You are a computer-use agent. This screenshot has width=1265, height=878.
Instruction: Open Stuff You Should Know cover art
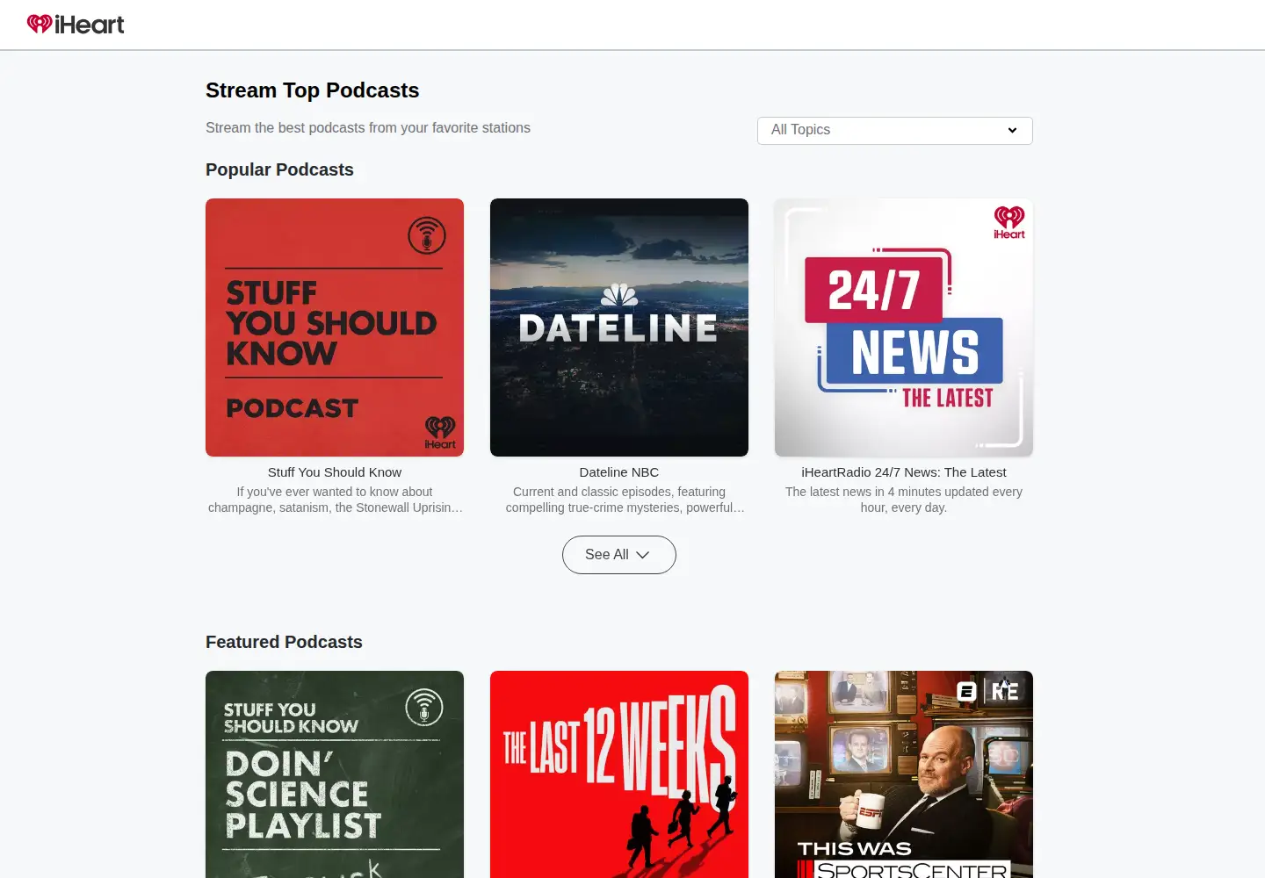(x=335, y=327)
